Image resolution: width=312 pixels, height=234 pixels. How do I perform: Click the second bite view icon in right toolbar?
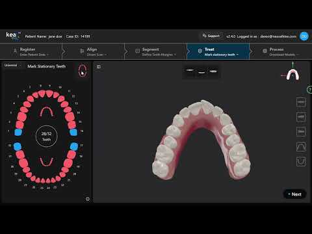click(x=301, y=117)
